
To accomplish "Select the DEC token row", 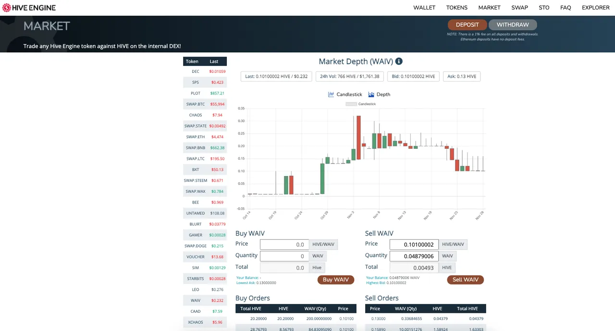I will coord(205,71).
